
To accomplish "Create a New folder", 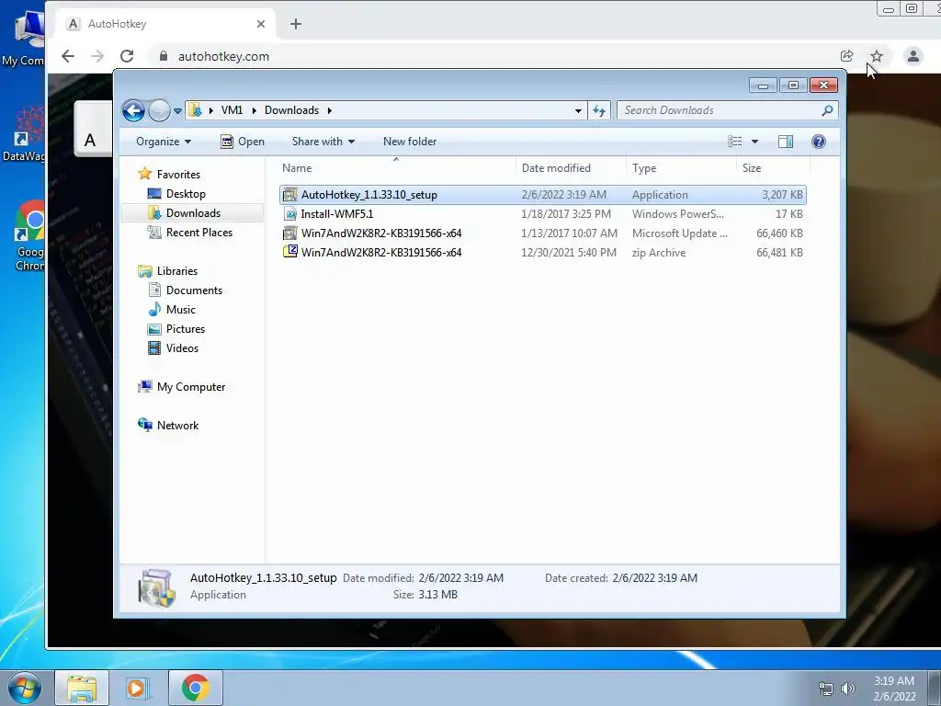I will [x=410, y=142].
